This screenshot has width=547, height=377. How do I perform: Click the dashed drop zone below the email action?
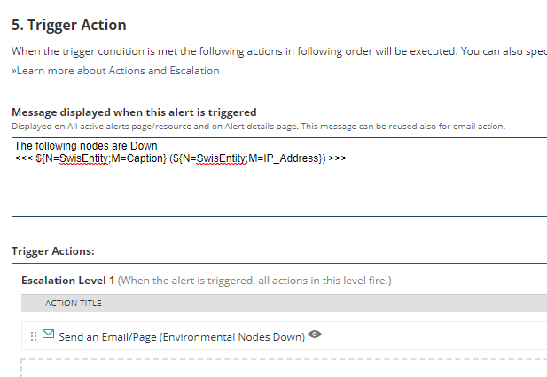[x=284, y=367]
